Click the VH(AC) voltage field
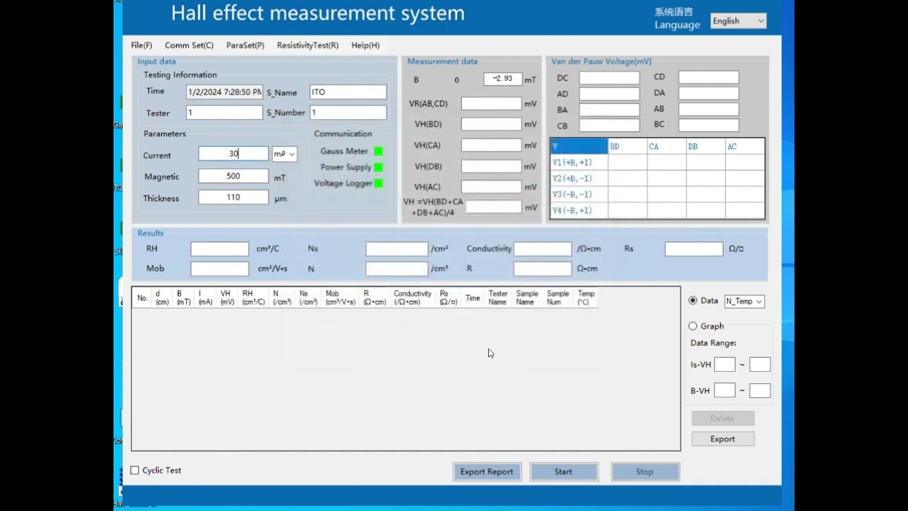Image resolution: width=908 pixels, height=511 pixels. [492, 187]
